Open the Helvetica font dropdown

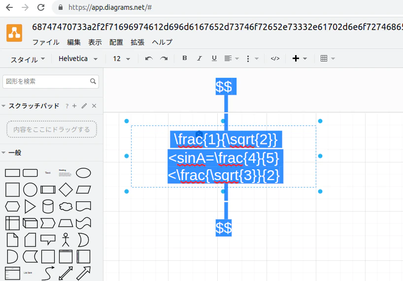(x=78, y=59)
